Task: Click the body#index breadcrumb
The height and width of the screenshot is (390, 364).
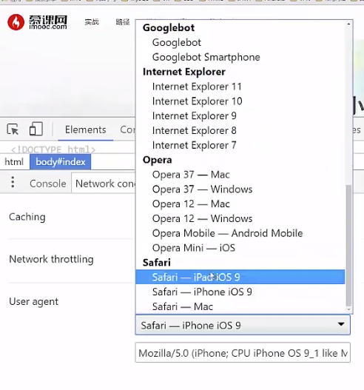Action: 61,162
